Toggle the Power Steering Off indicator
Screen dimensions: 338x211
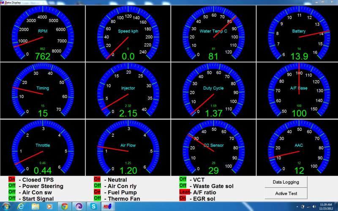point(12,186)
